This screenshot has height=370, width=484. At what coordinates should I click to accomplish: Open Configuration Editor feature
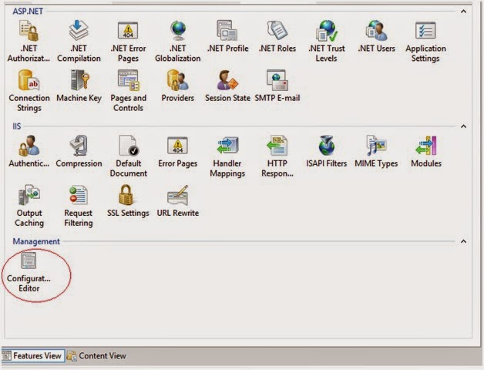click(29, 272)
